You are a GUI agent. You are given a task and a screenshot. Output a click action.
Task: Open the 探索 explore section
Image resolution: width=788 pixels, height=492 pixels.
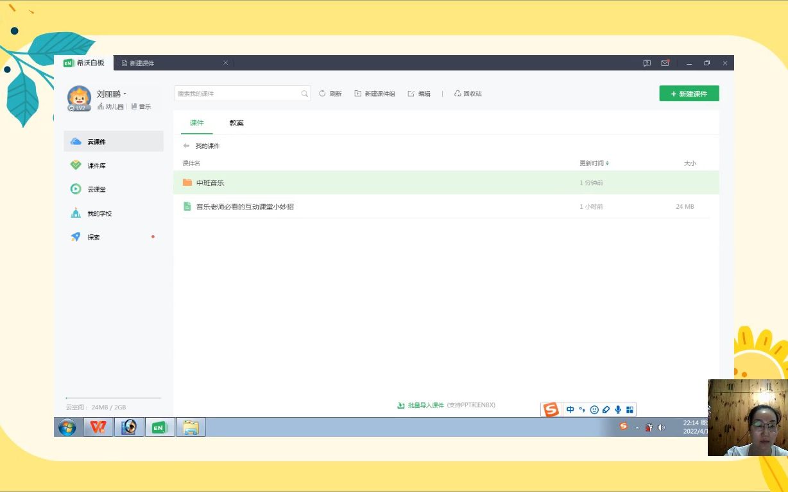[94, 237]
